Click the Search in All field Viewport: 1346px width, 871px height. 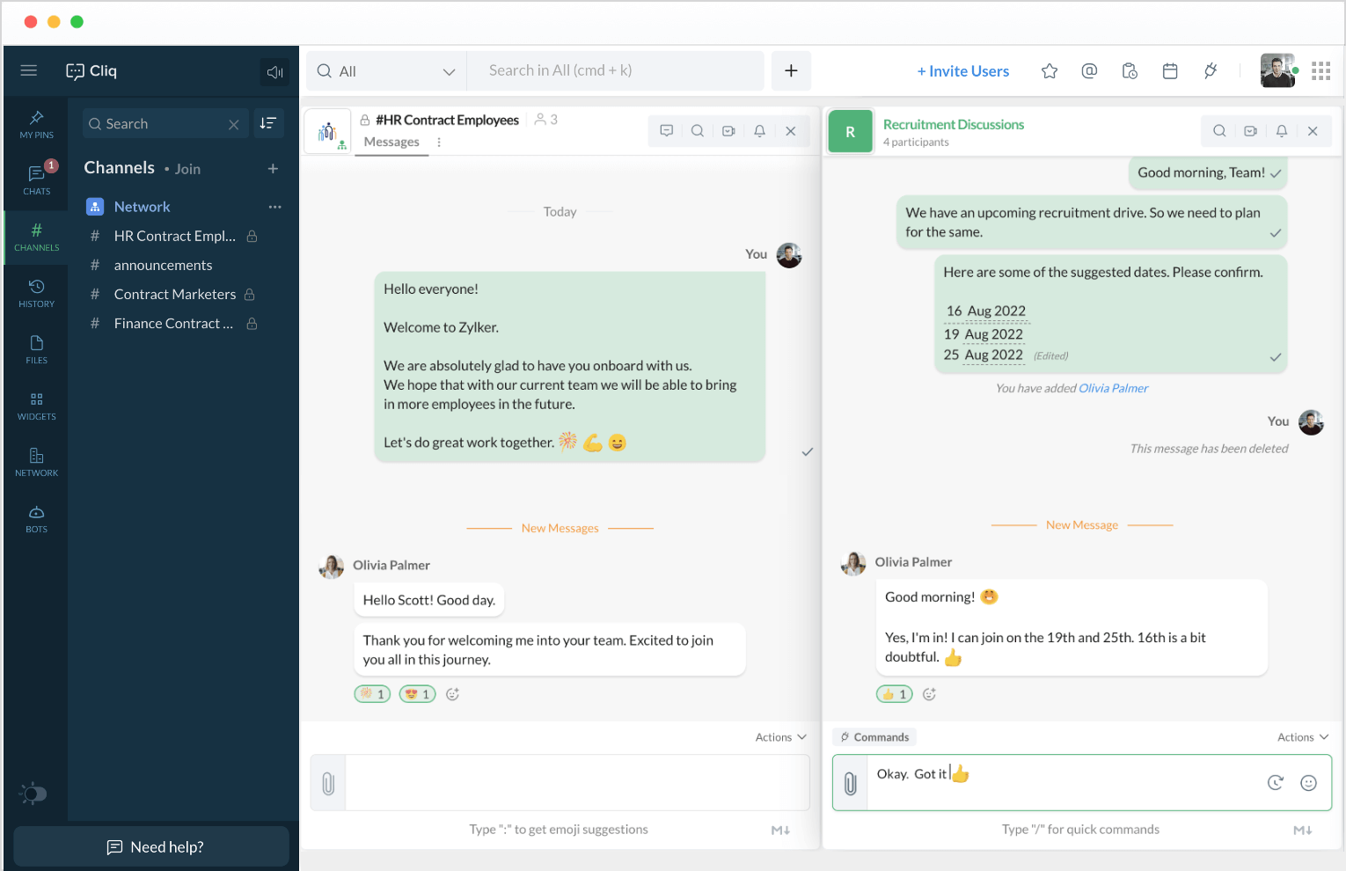(616, 70)
